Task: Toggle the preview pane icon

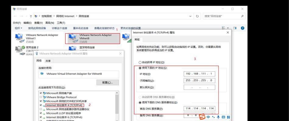Action: tap(235, 28)
